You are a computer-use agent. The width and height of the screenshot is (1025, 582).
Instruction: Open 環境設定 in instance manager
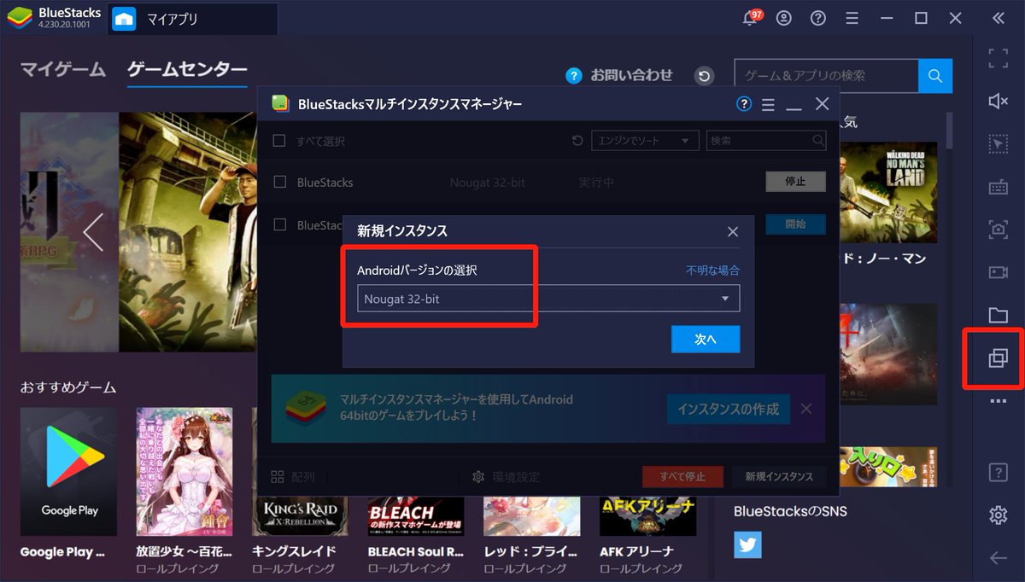pos(506,477)
